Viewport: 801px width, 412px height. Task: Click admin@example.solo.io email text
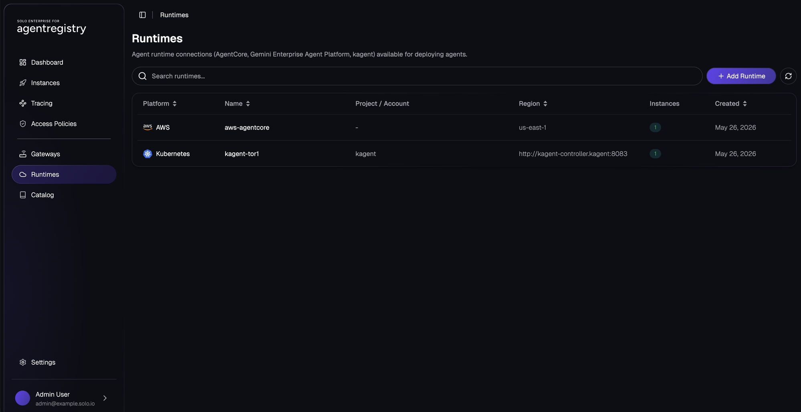point(65,404)
